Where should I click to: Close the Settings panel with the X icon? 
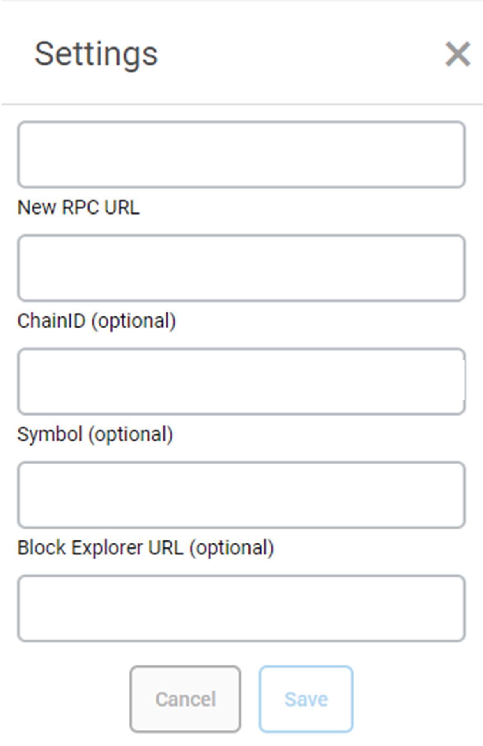pos(458,54)
